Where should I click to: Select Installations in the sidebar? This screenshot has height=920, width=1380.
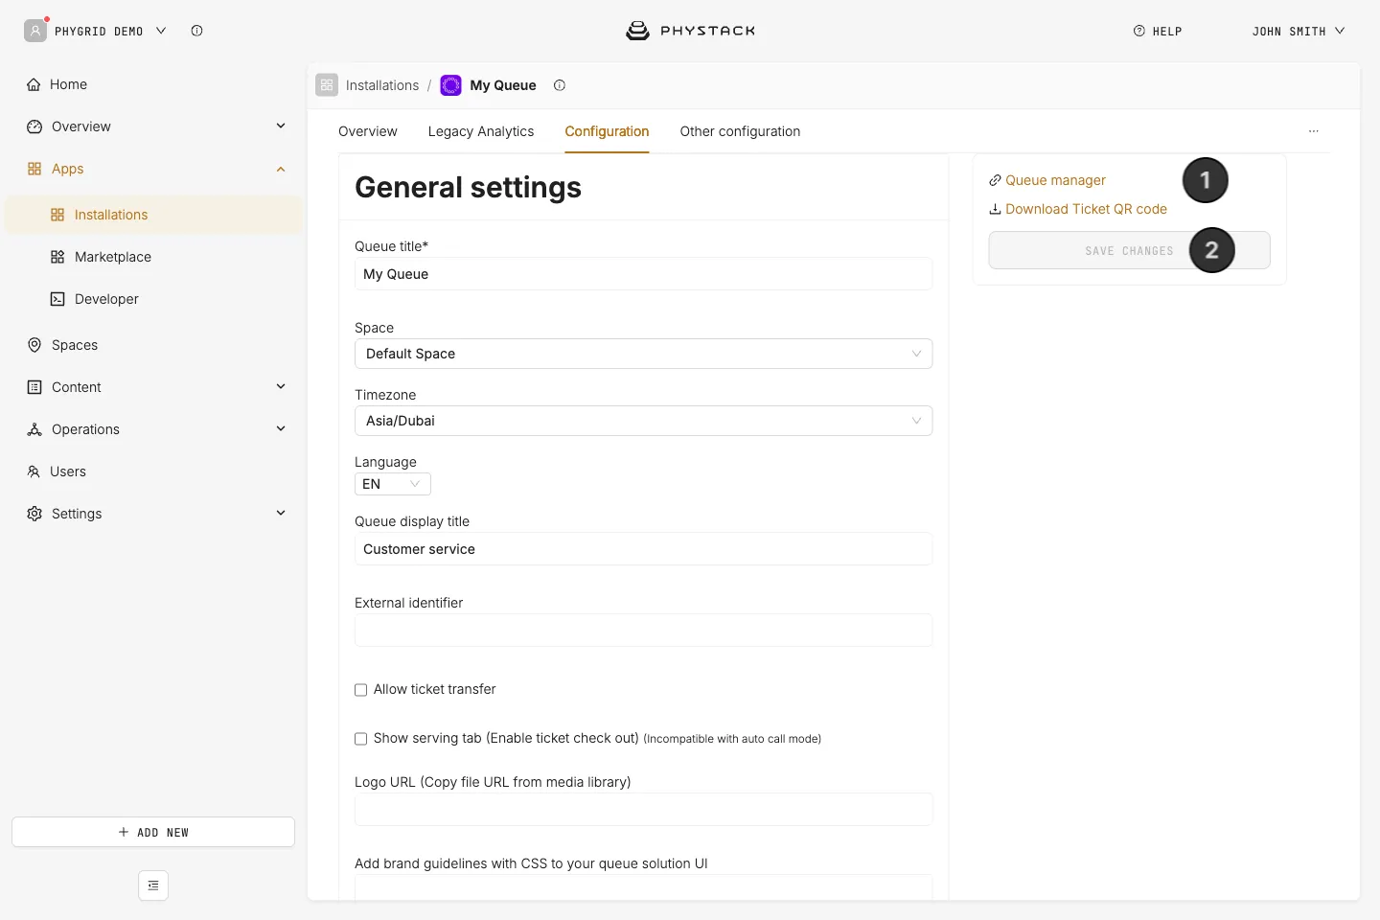point(153,215)
